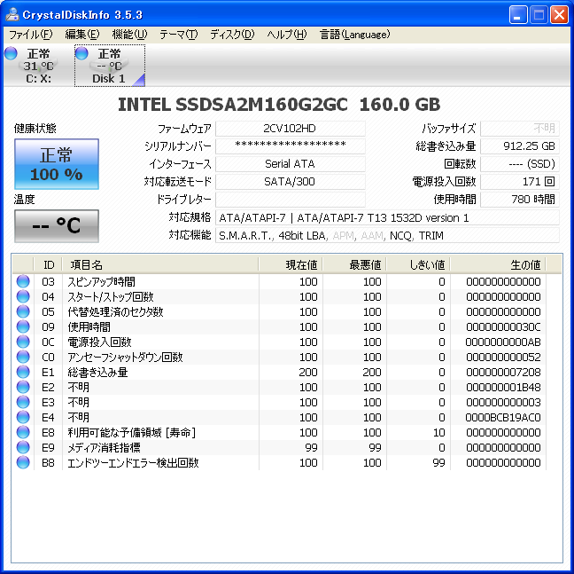Click status orb for E8 利用可能な予備領域
This screenshot has height=574, width=574.
(x=23, y=432)
